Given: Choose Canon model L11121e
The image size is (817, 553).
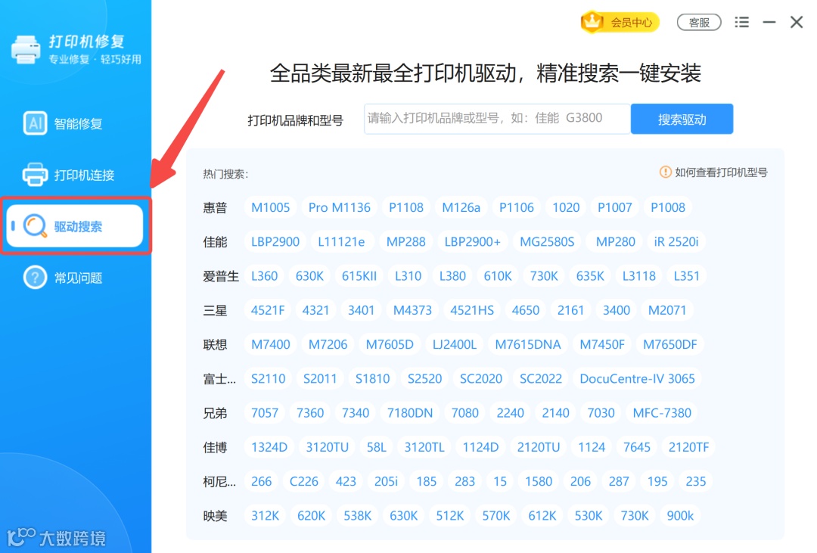Looking at the screenshot, I should [x=341, y=242].
